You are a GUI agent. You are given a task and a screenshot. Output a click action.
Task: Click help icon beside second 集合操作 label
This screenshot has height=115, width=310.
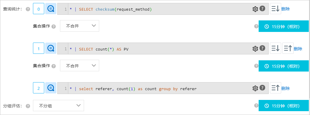[53, 66]
